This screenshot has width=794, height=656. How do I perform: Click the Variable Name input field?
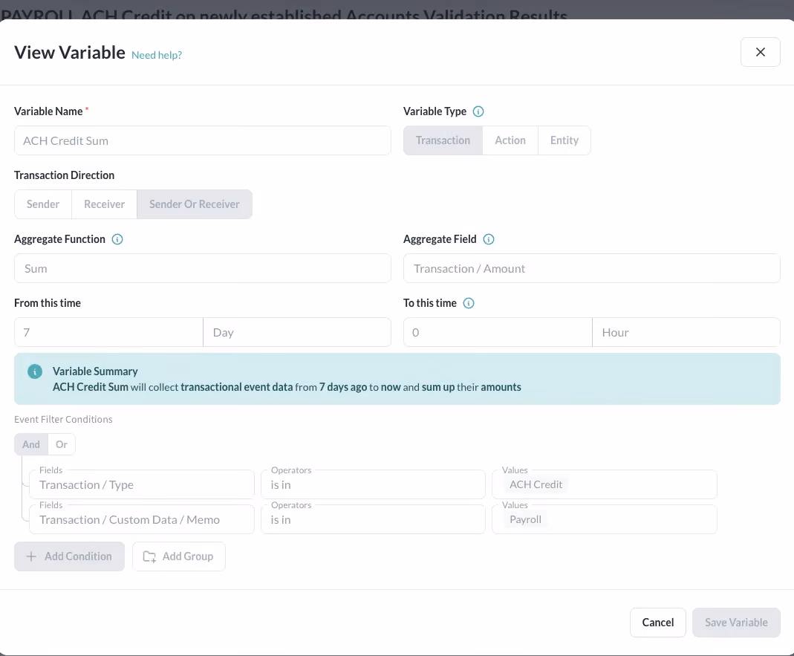pos(203,141)
